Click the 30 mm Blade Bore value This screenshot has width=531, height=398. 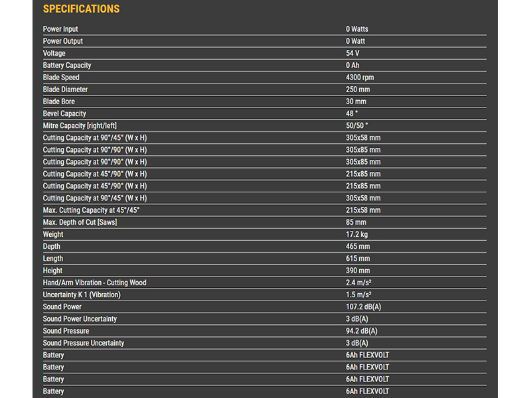click(x=356, y=101)
